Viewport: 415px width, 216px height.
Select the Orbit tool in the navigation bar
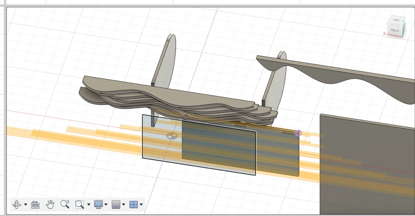click(x=17, y=204)
